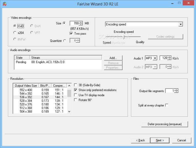Open the Audio 2 MP3 codec dropdown
The height and width of the screenshot is (148, 196).
(155, 67)
